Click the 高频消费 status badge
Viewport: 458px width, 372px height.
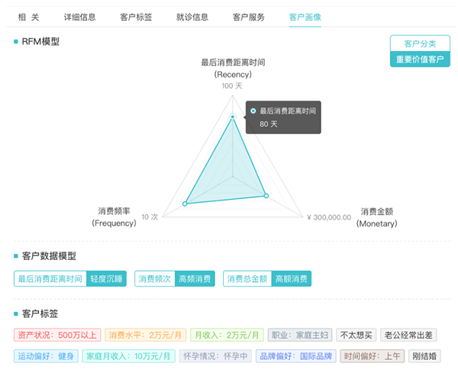195,279
